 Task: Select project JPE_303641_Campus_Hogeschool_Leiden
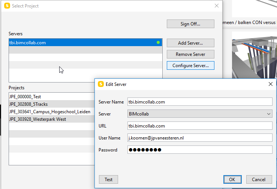pyautogui.click(x=52, y=111)
